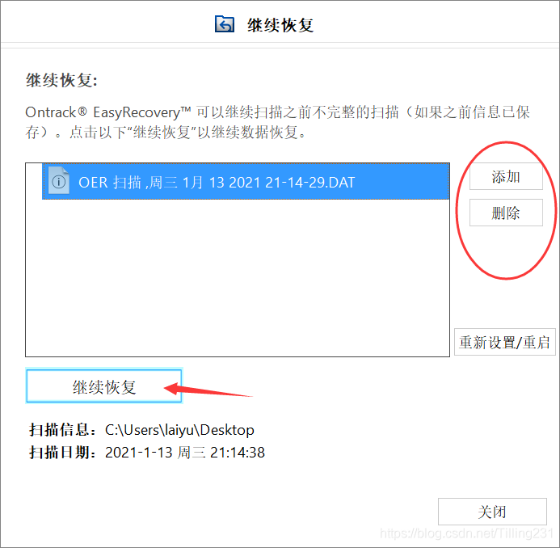Select the OER 扫描 21-14-29.DAT entry

[x=246, y=182]
